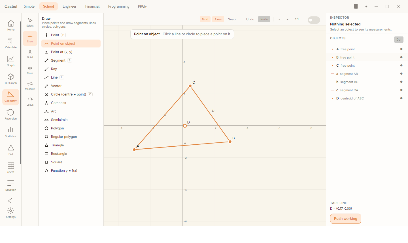The height and width of the screenshot is (243, 408).
Task: Hide segment BC via its visibility dot
Action: point(401,82)
